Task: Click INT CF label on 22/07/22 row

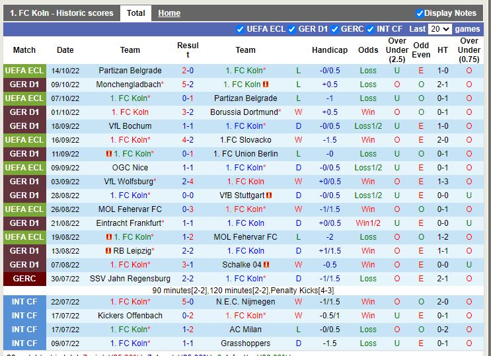Action: coord(24,302)
